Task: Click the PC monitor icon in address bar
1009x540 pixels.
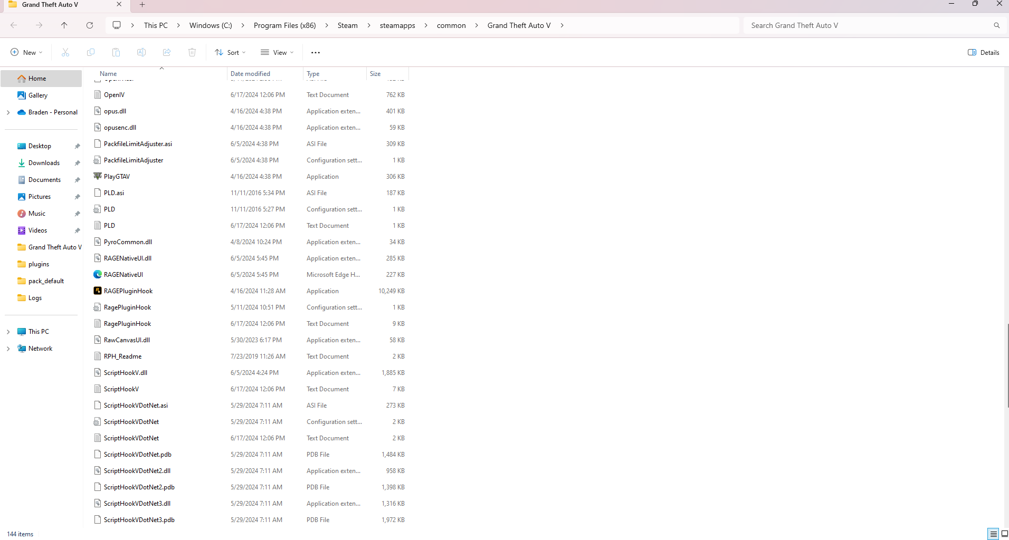Action: coord(117,25)
